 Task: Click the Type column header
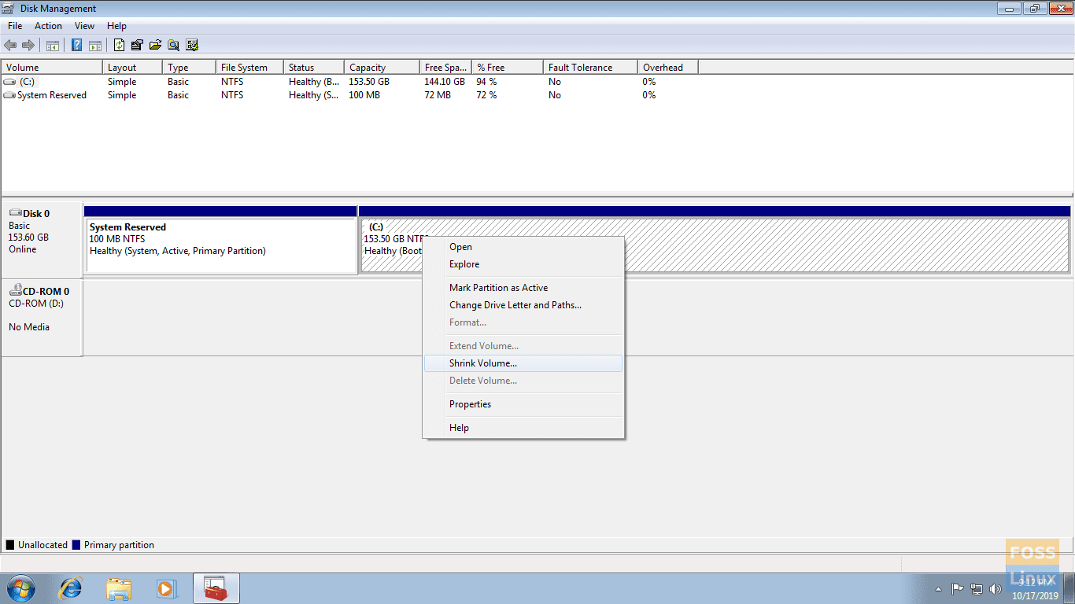189,68
